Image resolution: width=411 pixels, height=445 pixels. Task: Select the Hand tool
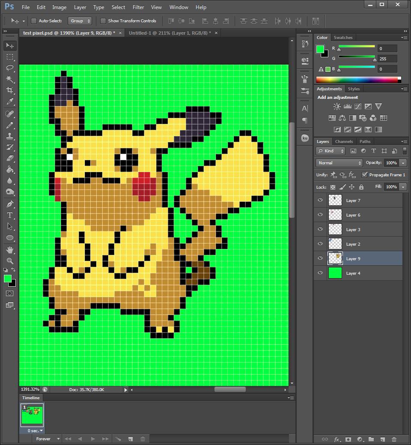[10, 250]
